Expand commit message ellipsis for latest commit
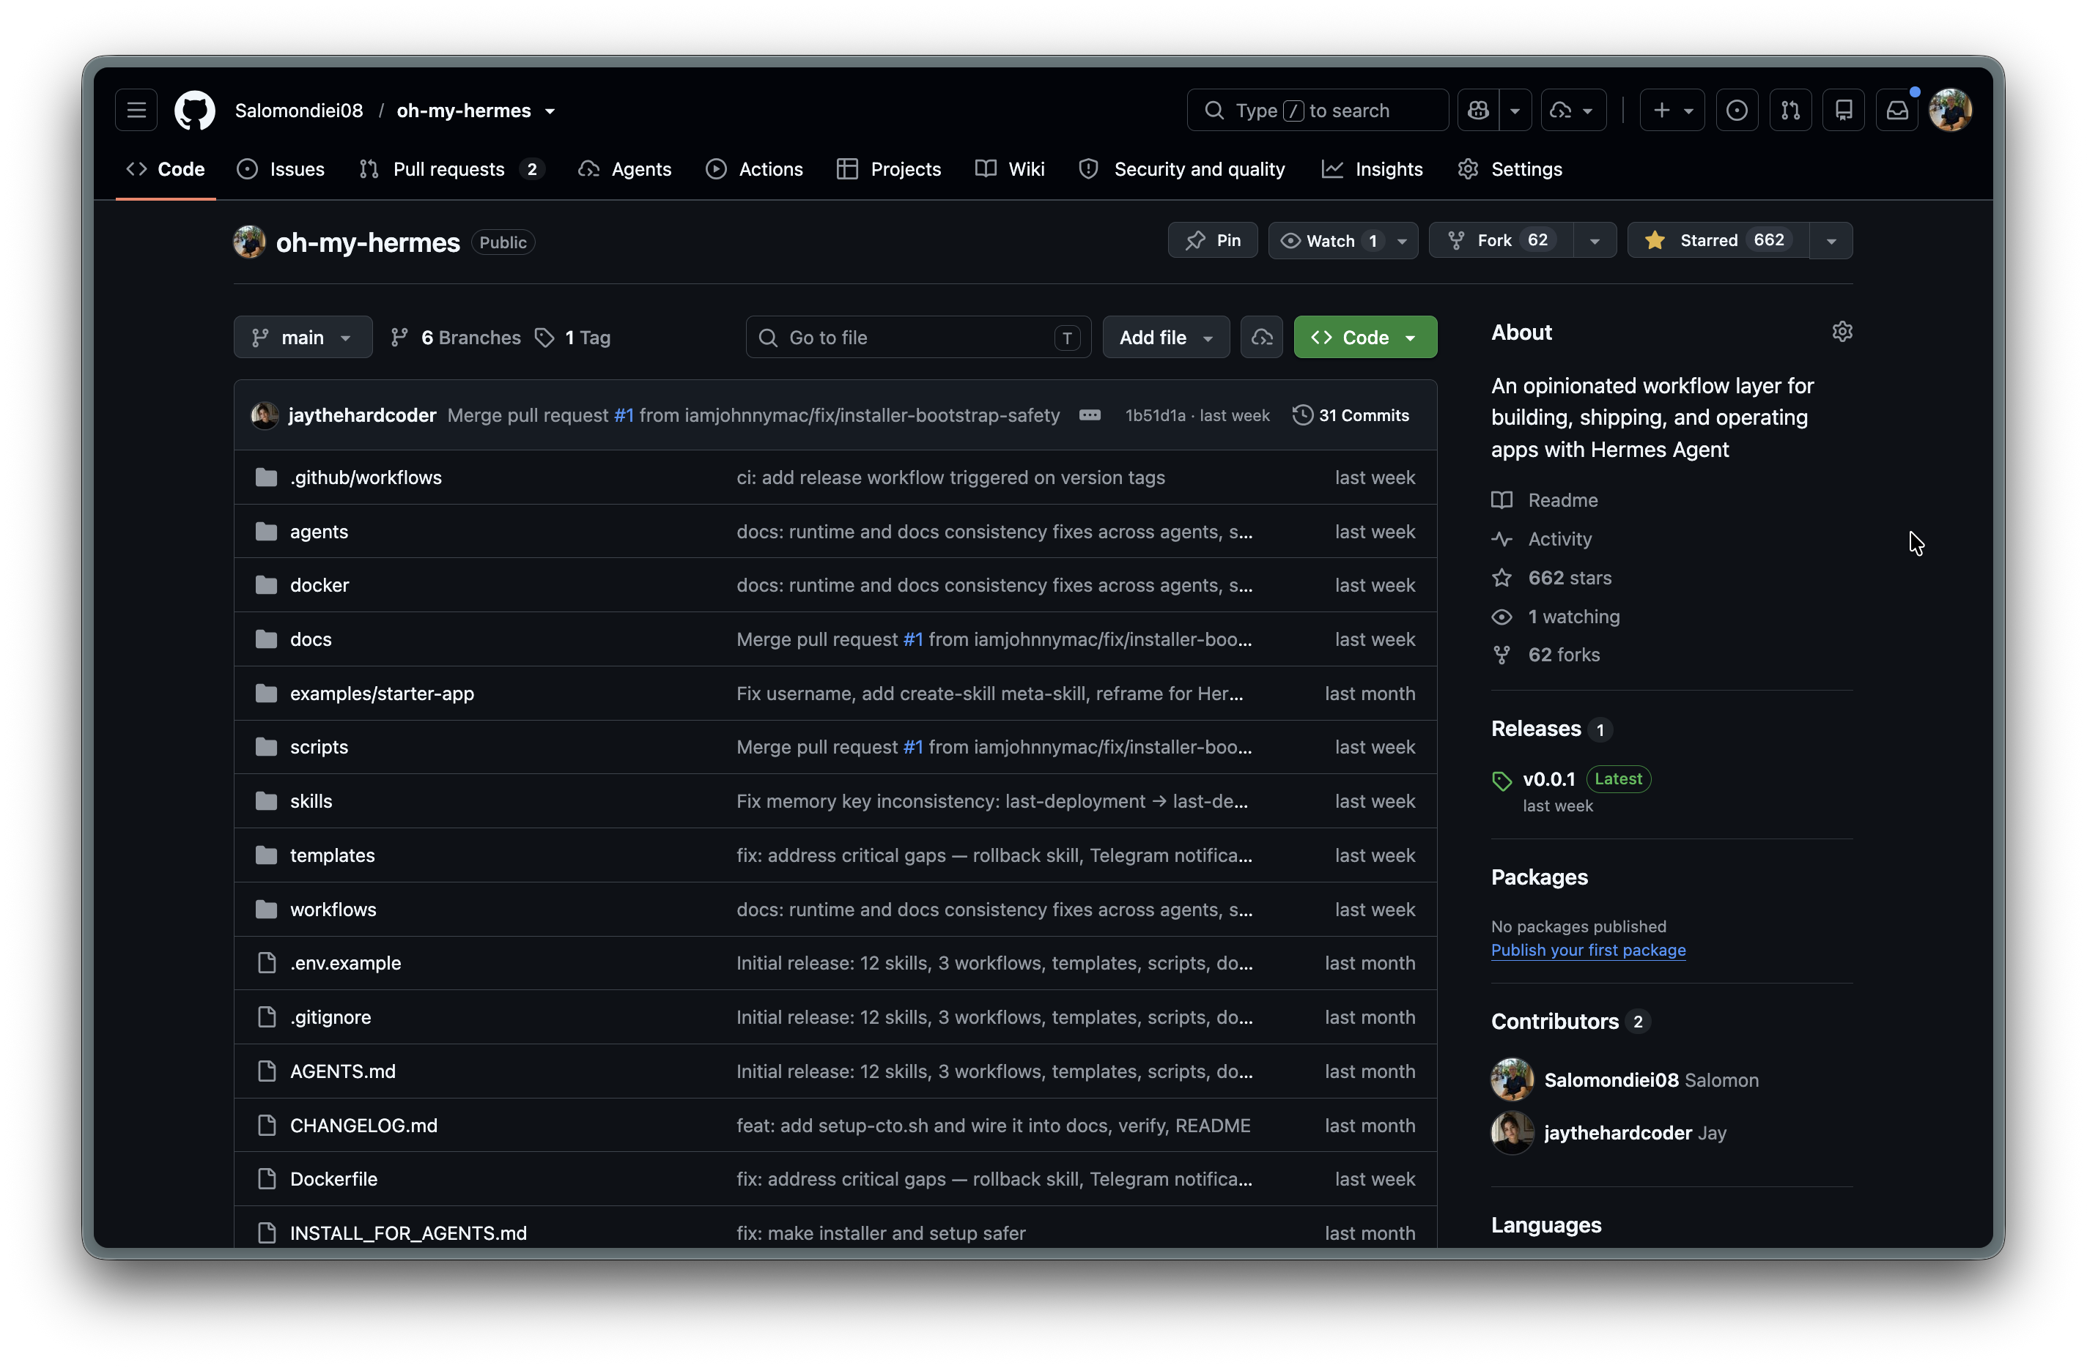2087x1368 pixels. [x=1090, y=415]
